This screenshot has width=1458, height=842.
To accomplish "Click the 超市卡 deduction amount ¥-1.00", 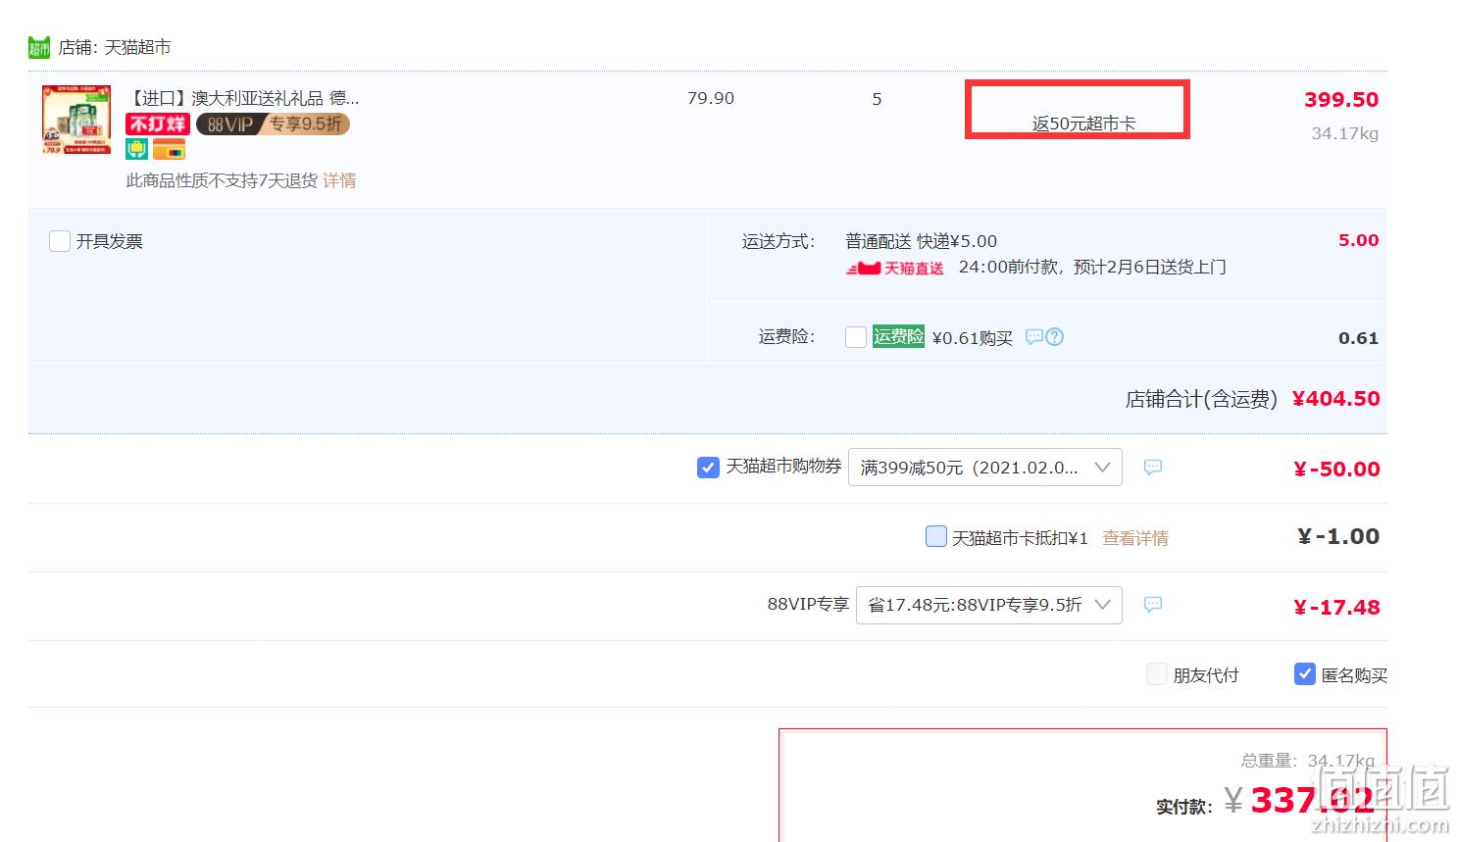I will tap(1338, 536).
